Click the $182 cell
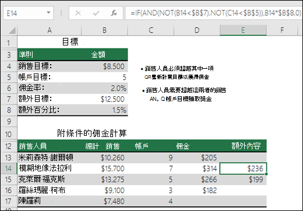303x211 pixels. point(197,191)
